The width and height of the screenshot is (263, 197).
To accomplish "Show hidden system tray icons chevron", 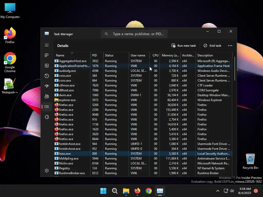I will 218,191.
